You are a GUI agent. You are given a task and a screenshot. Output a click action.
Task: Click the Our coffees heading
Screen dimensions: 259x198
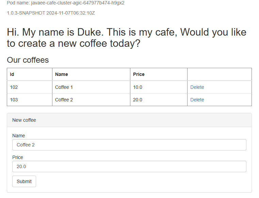pyautogui.click(x=28, y=60)
